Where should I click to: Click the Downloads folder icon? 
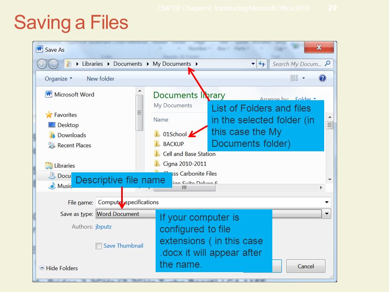(x=52, y=135)
